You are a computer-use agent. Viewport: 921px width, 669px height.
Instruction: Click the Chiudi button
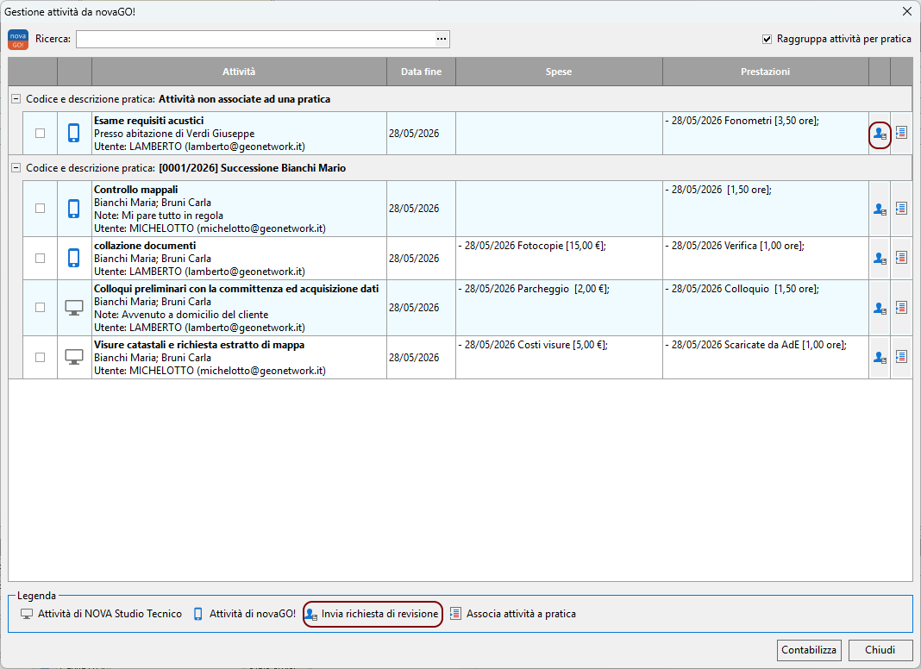tap(880, 650)
